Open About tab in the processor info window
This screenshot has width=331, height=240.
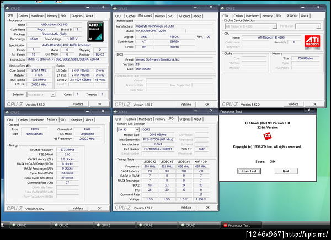click(x=89, y=16)
